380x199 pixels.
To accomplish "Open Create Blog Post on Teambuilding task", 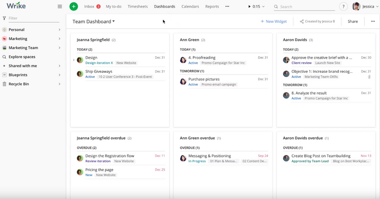I will 321,156.
